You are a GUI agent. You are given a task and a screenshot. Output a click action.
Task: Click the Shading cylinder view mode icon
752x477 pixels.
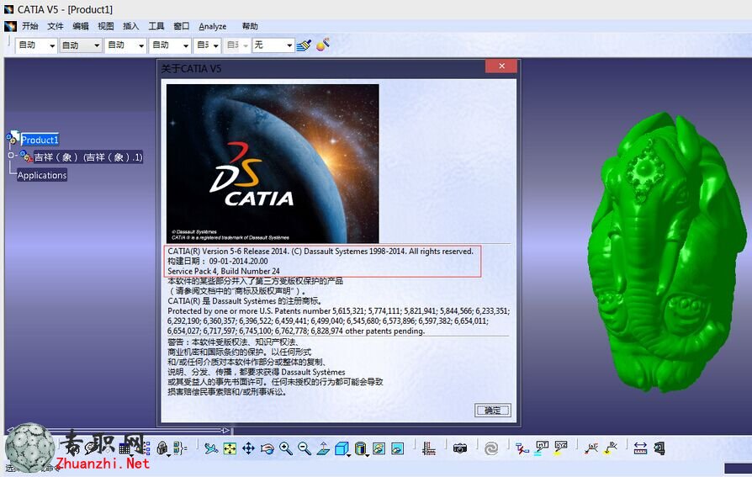click(360, 448)
